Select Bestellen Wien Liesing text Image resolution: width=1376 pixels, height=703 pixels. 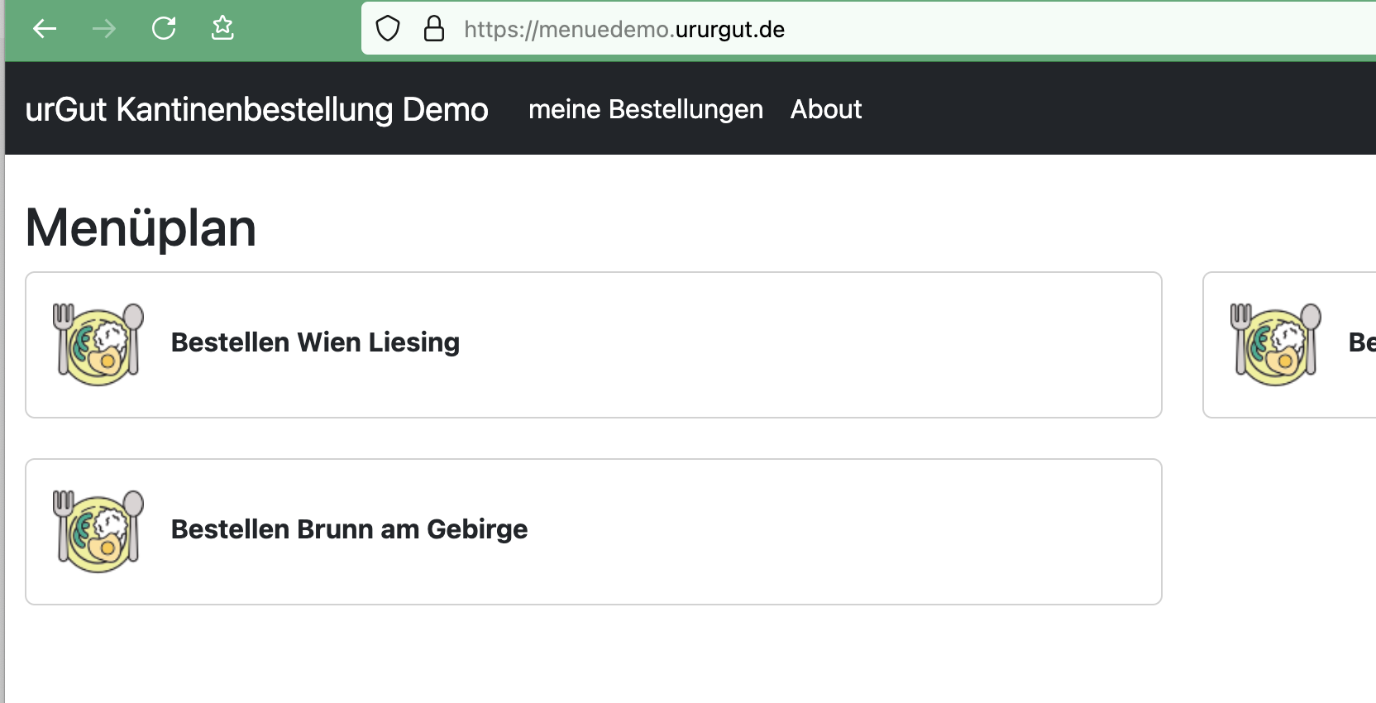click(315, 342)
